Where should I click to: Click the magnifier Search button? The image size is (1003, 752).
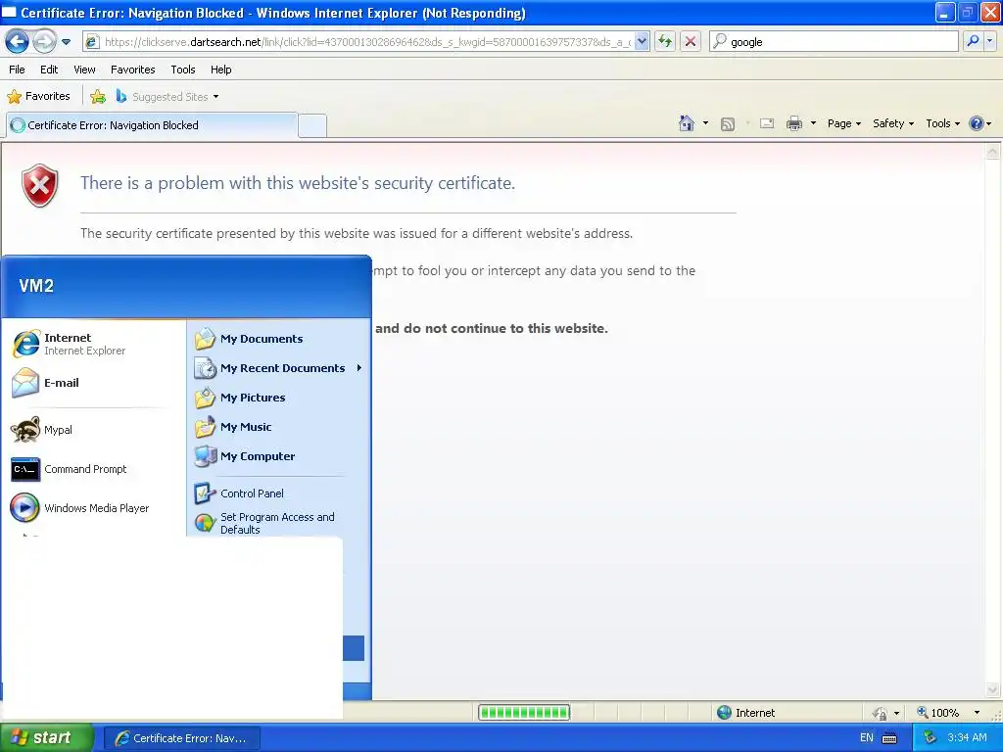973,41
